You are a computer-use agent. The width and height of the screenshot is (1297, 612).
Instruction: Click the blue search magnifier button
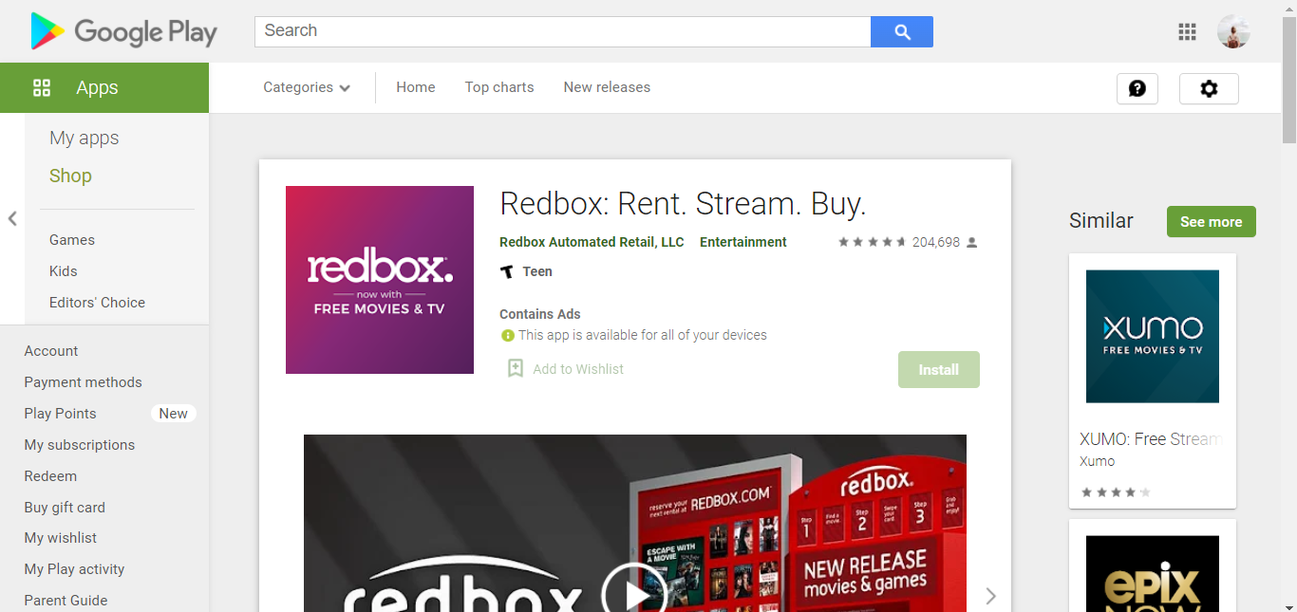tap(902, 31)
